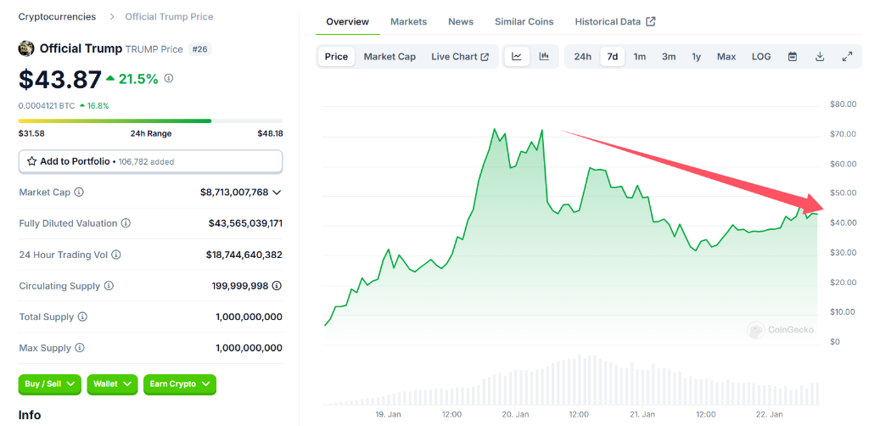The width and height of the screenshot is (869, 426).
Task: Expand the Market Cap details chevron
Action: click(277, 193)
